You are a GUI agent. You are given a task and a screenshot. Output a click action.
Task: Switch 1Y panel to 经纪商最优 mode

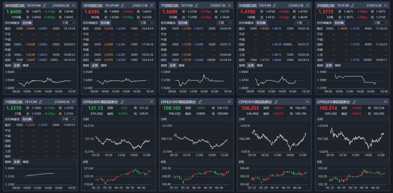point(12,119)
